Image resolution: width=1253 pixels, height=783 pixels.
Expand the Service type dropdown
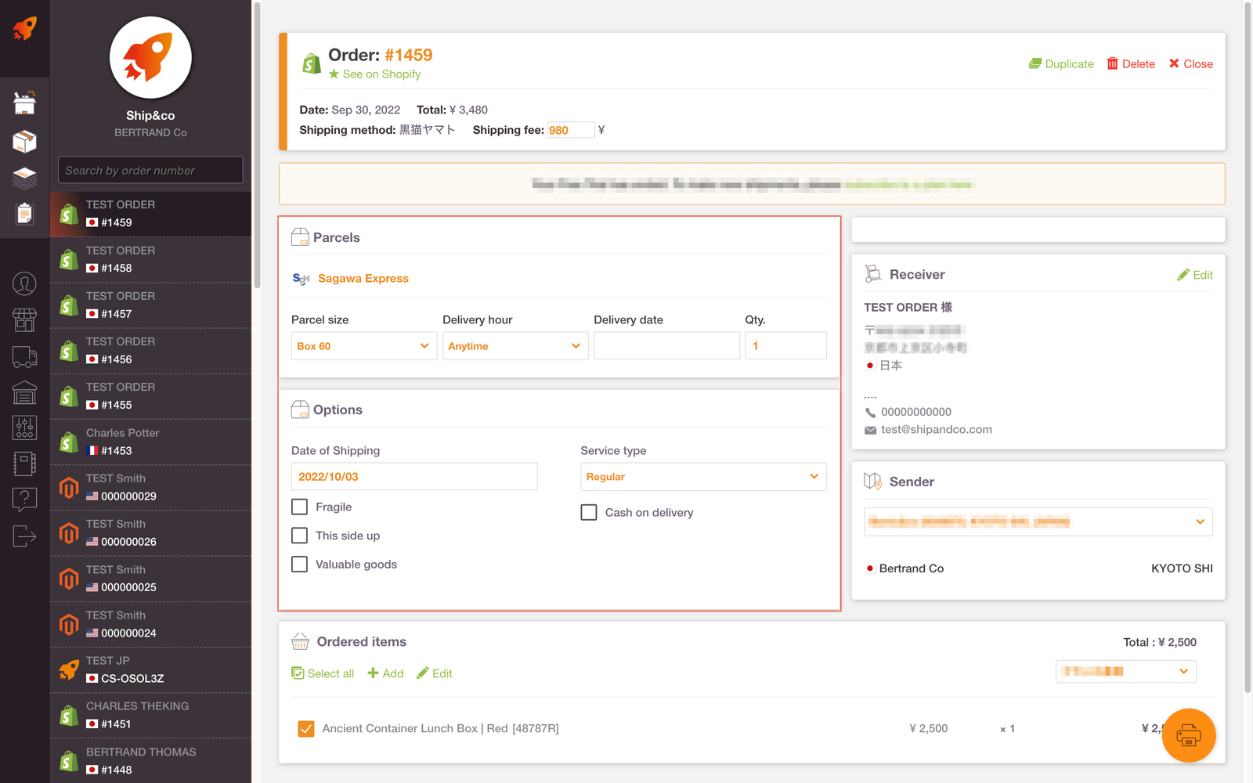[702, 477]
